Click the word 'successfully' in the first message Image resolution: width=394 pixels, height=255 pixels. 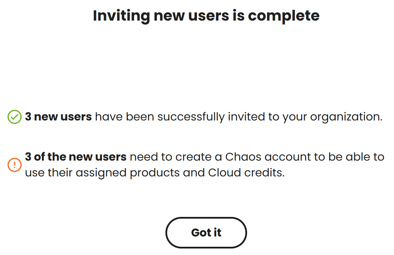pos(191,117)
